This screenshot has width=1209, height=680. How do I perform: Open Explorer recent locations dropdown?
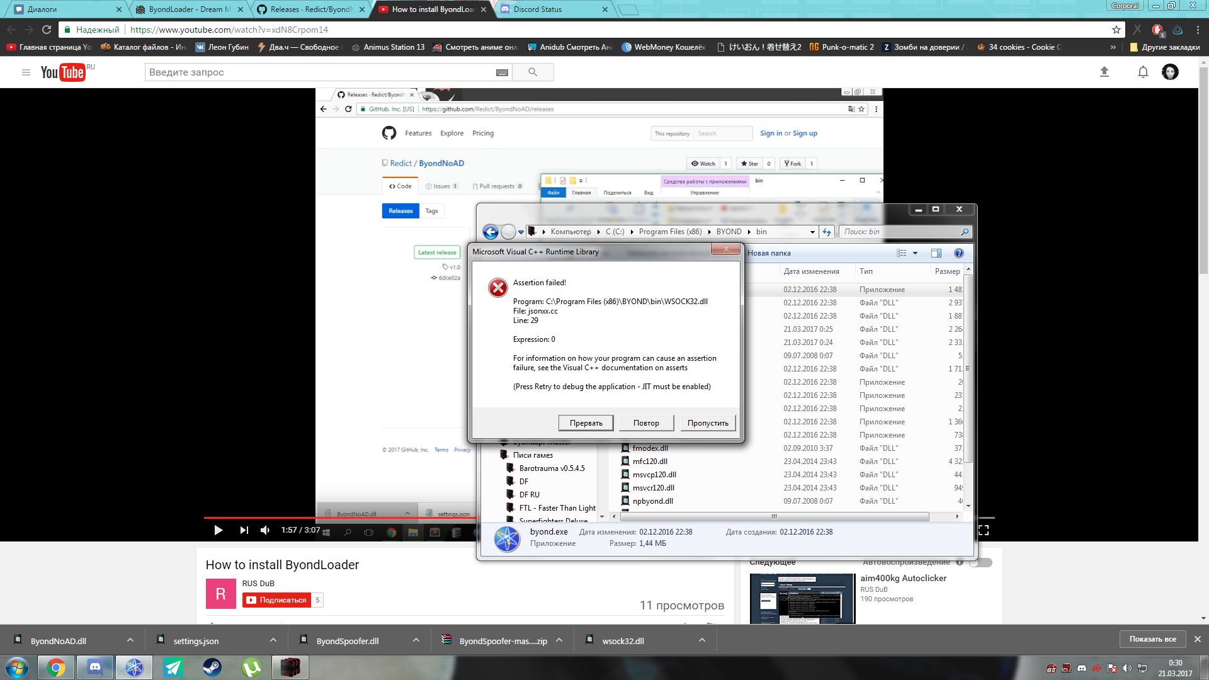coord(521,232)
